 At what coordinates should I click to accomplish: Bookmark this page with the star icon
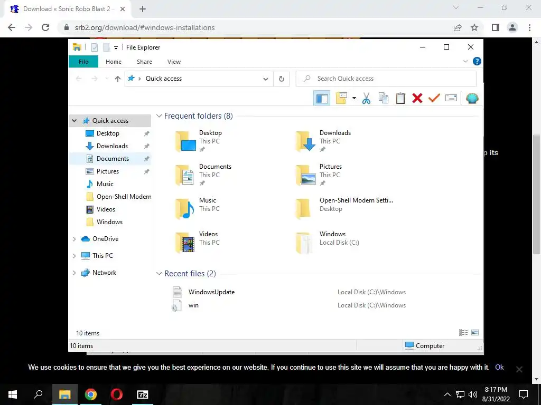474,27
